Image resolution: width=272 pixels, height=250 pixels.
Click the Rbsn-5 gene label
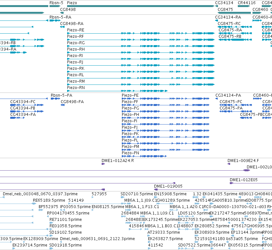tap(56, 3)
